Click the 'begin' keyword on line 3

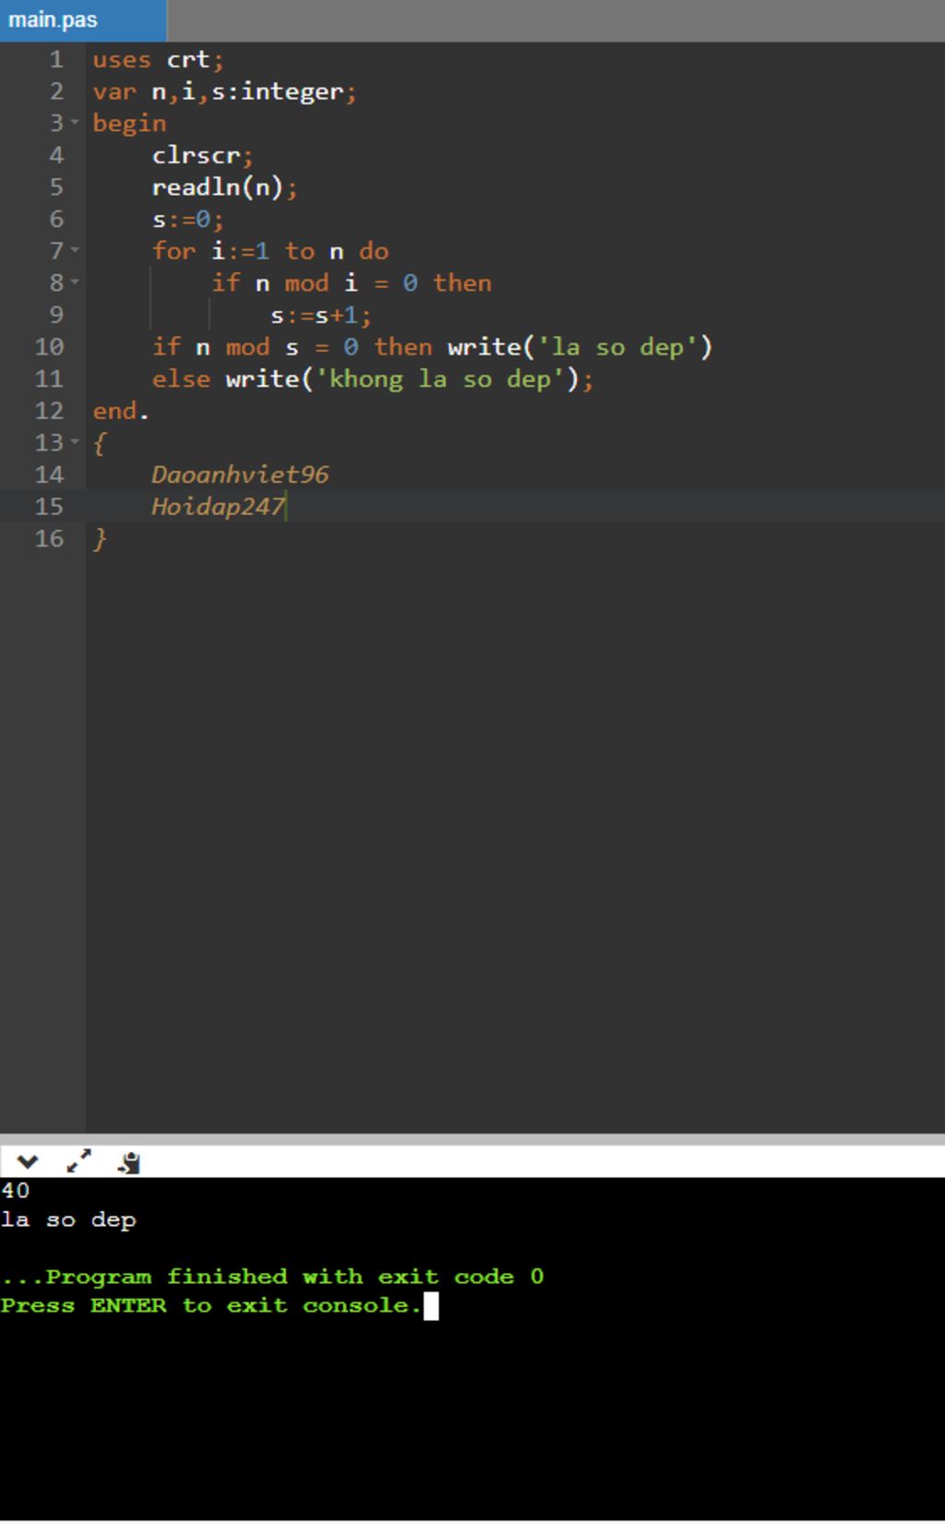[129, 124]
